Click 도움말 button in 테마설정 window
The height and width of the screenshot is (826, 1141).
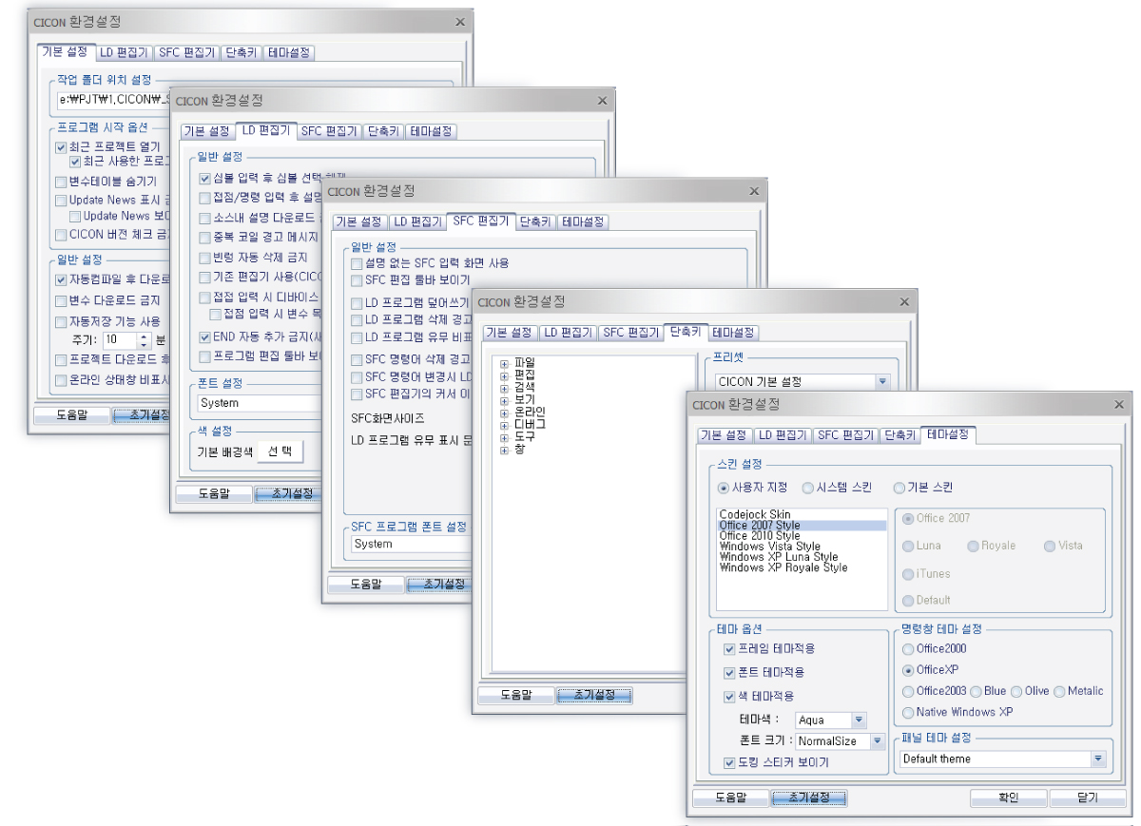pyautogui.click(x=730, y=797)
